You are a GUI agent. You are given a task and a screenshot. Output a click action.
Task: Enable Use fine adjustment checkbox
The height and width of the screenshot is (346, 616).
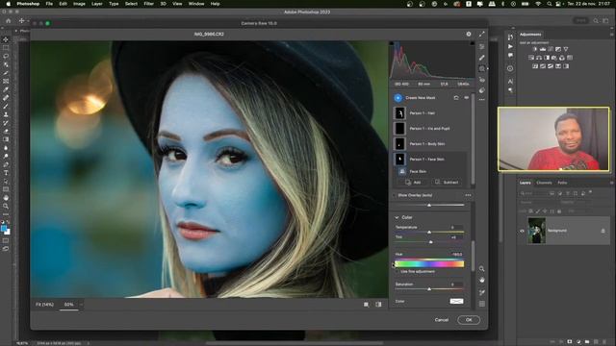click(398, 271)
